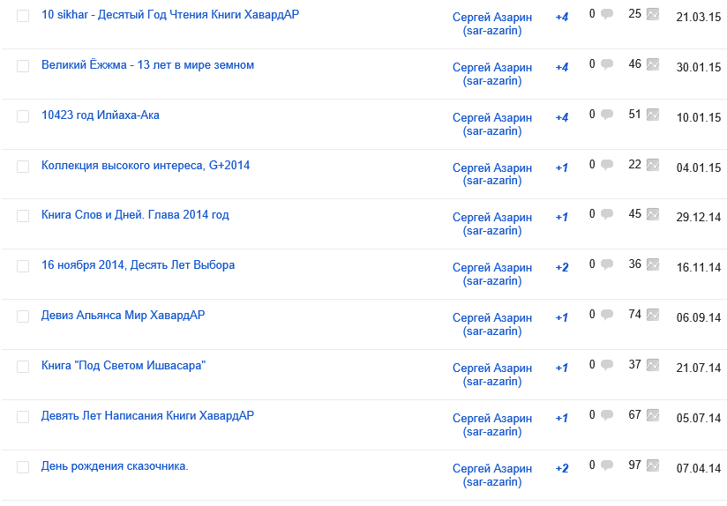Click comment bubble for 'Девиз Альянса Мир' post
This screenshot has height=506, width=727.
coord(607,315)
